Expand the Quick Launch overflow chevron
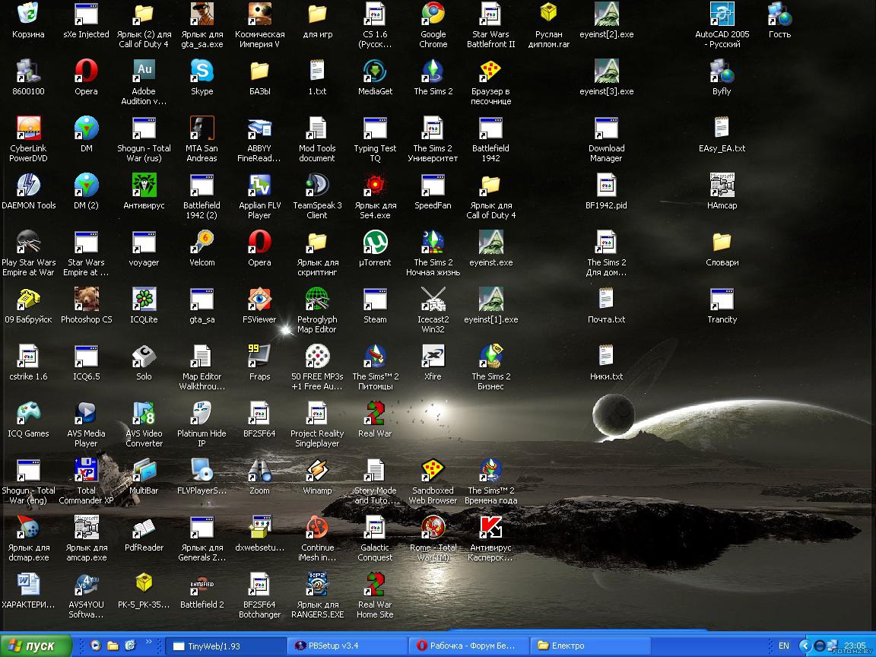 coord(148,642)
